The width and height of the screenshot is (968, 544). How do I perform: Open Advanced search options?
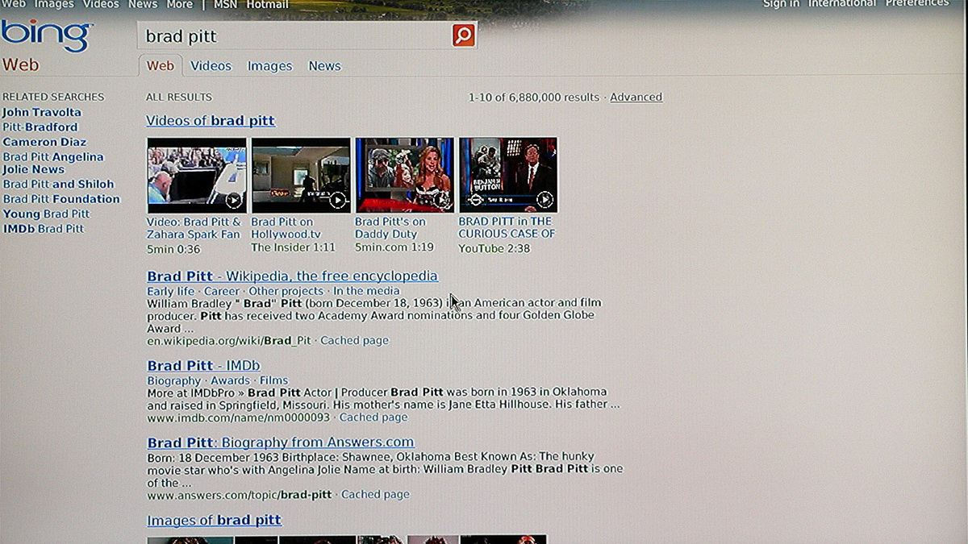[x=636, y=97]
